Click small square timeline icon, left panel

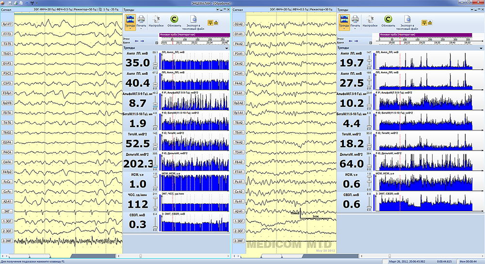[x=157, y=43]
